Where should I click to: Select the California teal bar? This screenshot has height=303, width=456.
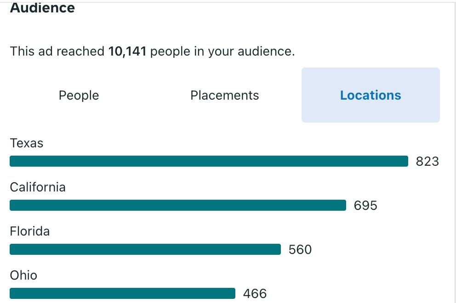(x=178, y=205)
